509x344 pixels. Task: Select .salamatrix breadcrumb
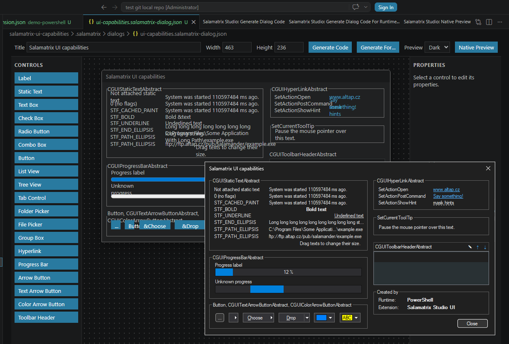pos(88,34)
